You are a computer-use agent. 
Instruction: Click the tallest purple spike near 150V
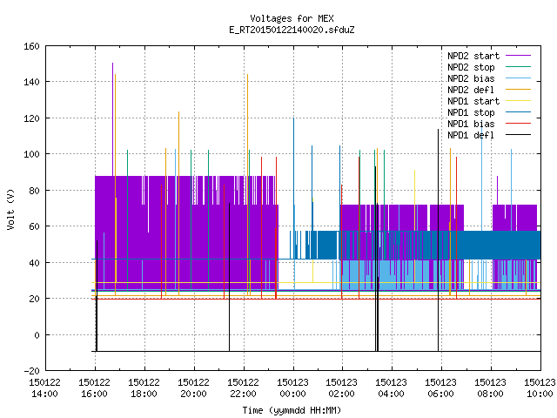click(x=112, y=119)
